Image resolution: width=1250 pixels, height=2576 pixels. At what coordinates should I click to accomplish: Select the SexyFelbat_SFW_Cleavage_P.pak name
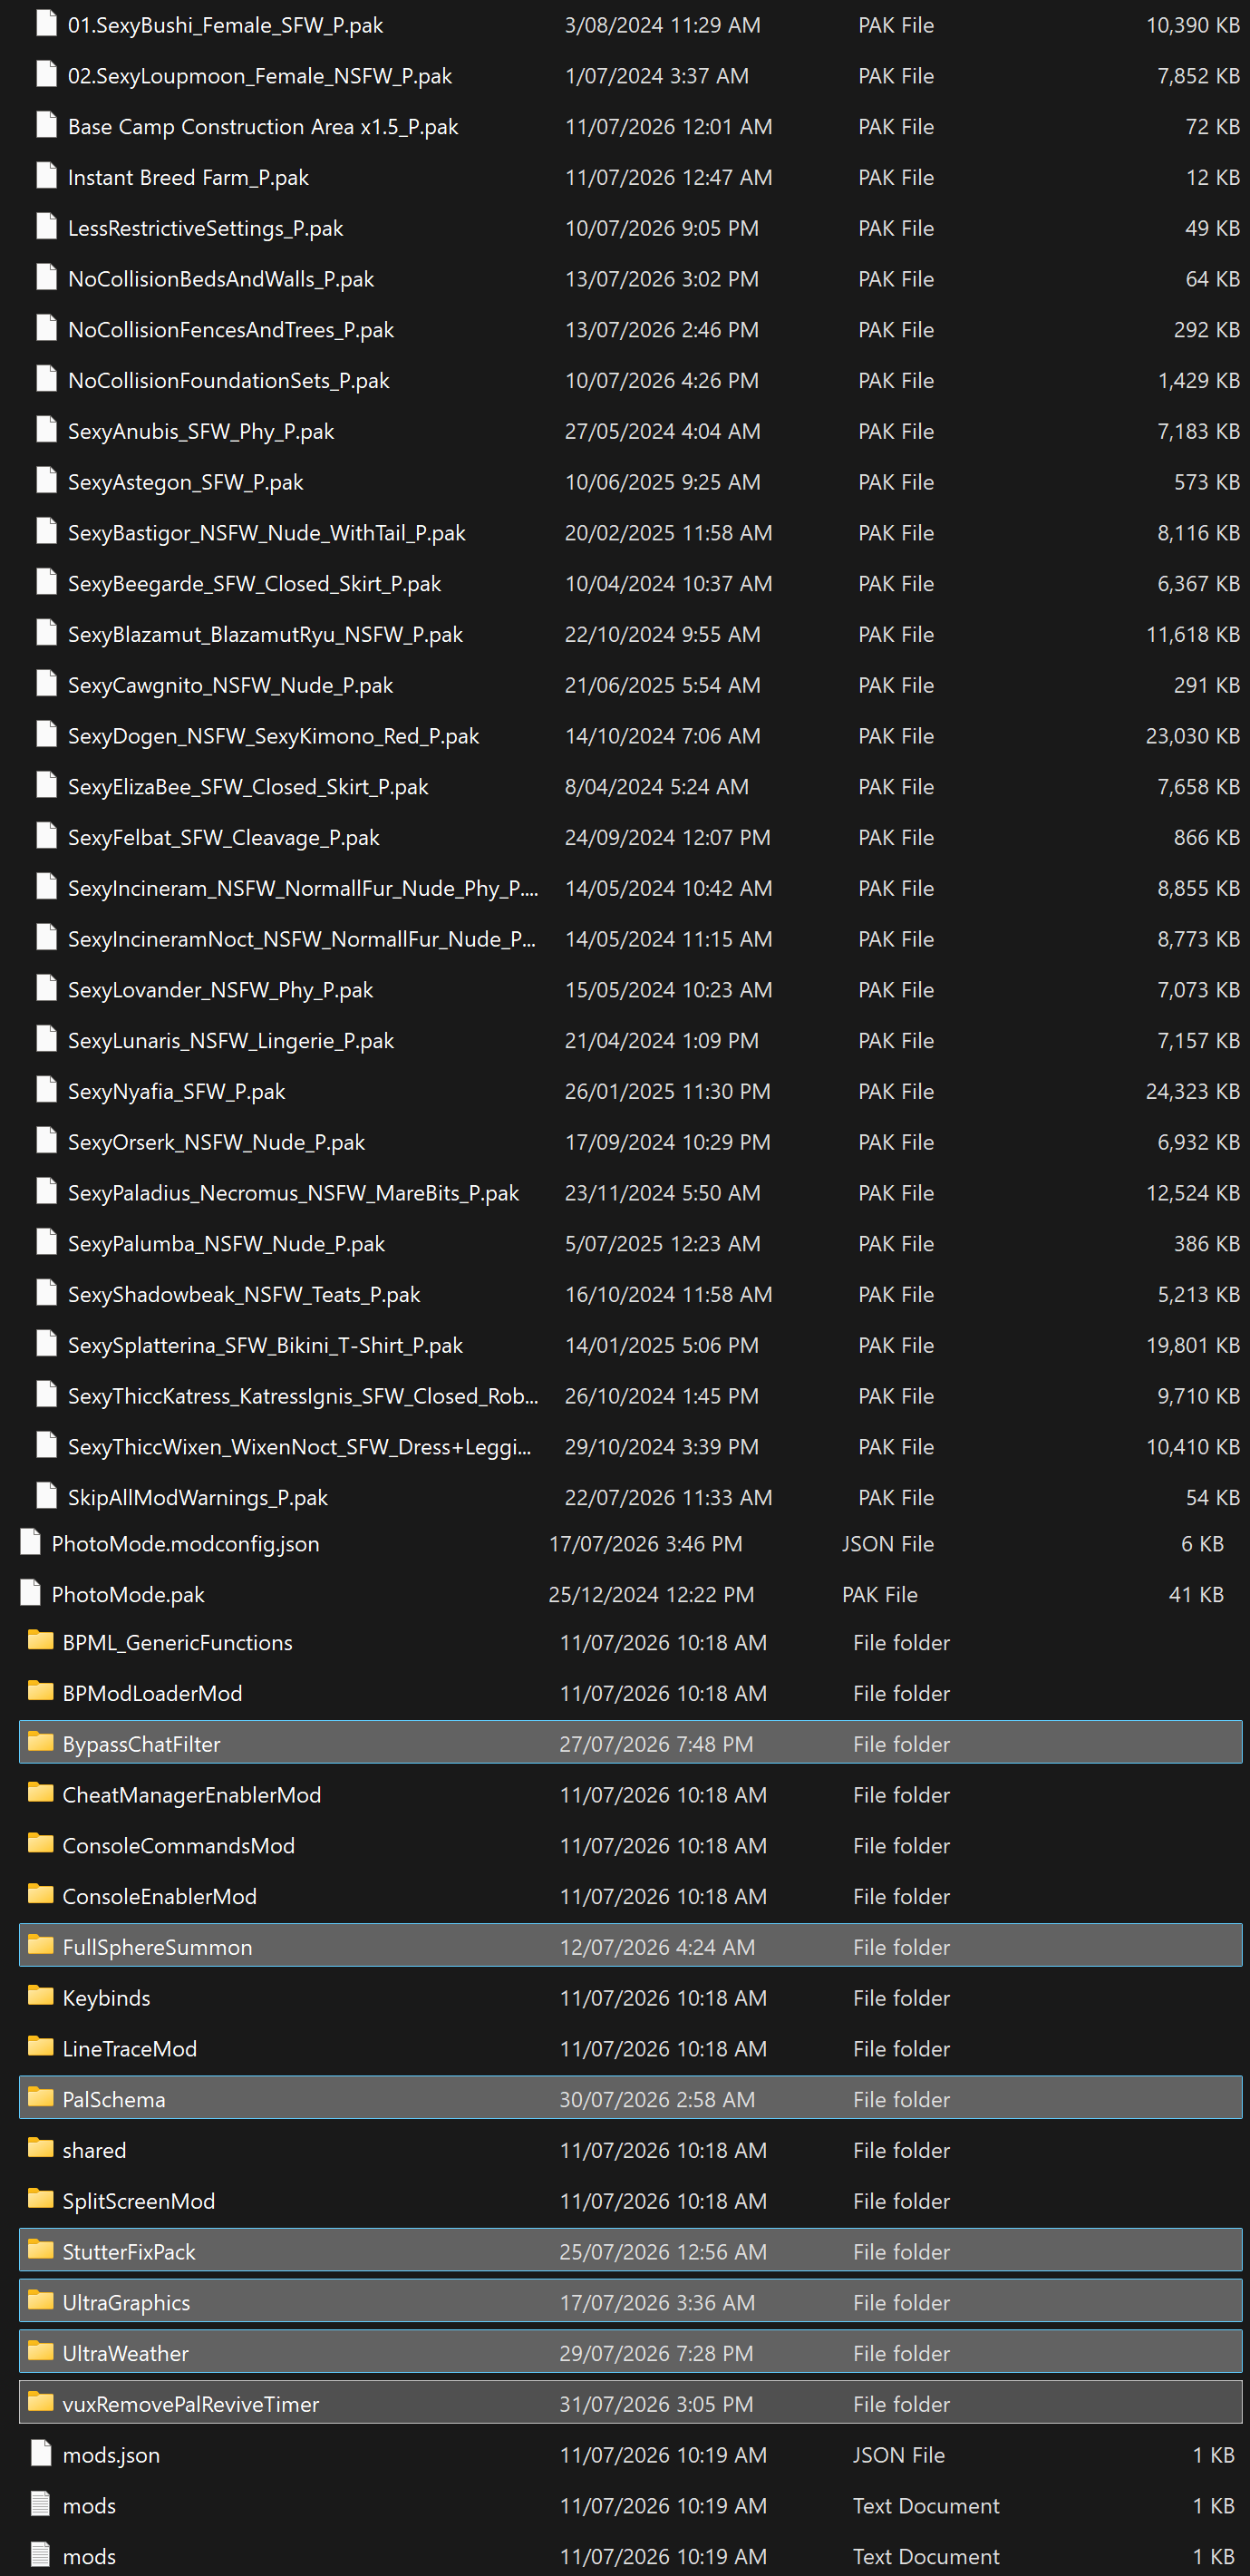(x=224, y=837)
